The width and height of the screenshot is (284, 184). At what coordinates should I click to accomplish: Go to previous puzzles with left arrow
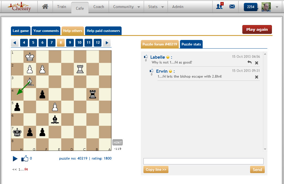[15, 43]
